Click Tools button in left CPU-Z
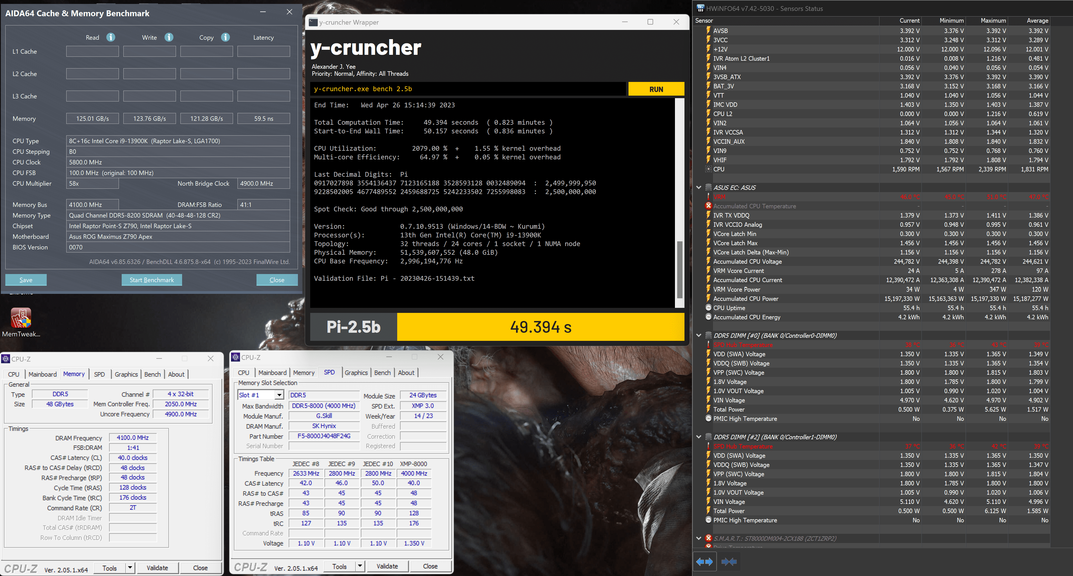Viewport: 1073px width, 576px height. pos(110,568)
